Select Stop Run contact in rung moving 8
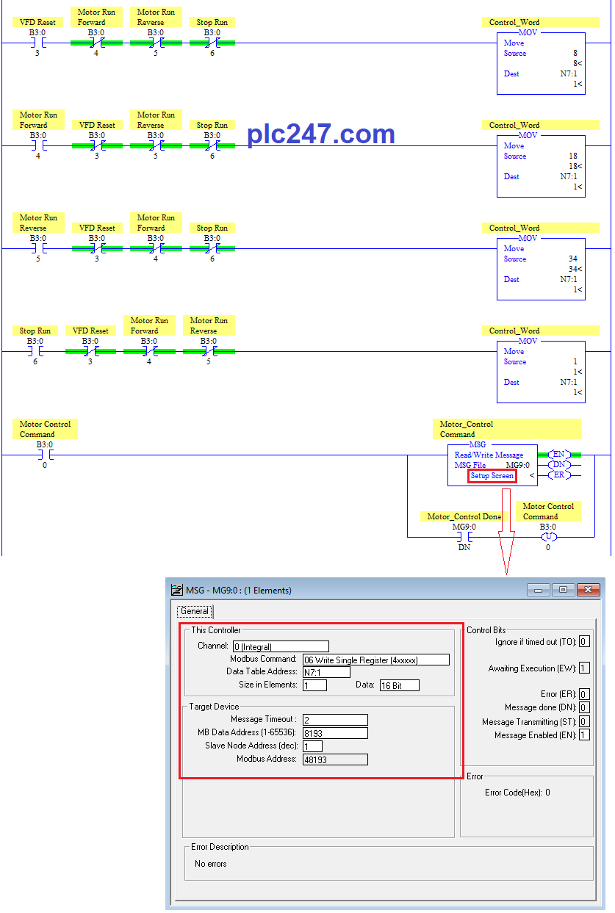This screenshot has height=913, width=615. pos(212,43)
